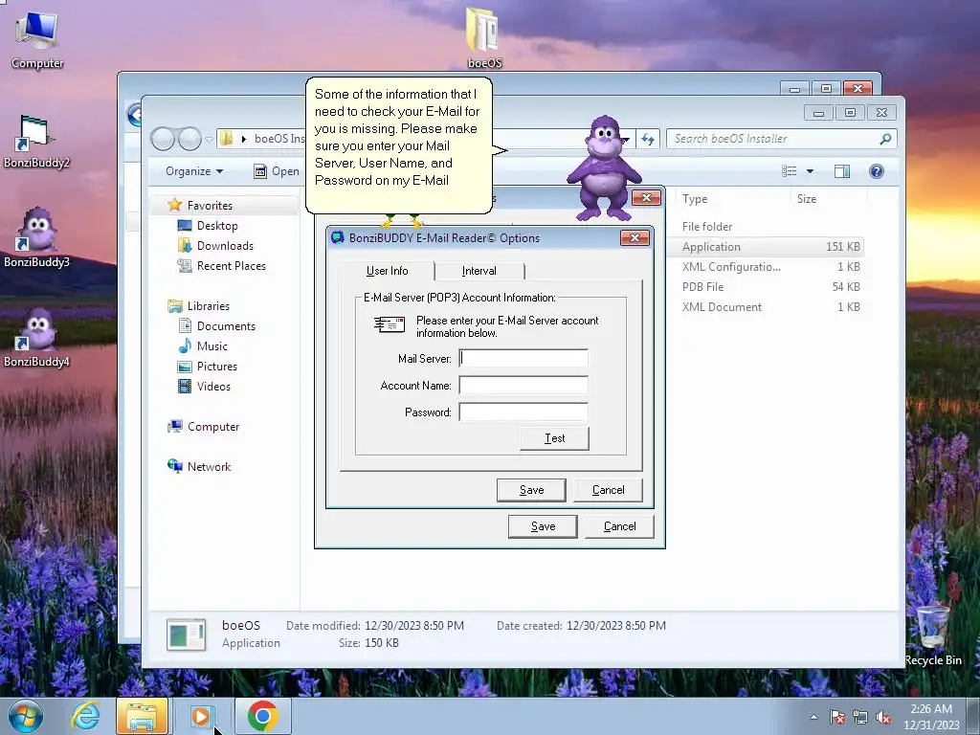Open the boeOS folder on desktop

[x=484, y=37]
